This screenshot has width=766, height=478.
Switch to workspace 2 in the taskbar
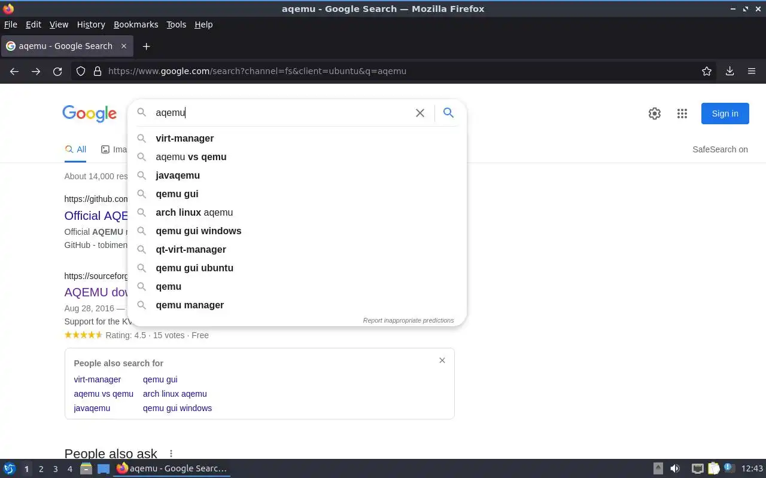tap(41, 469)
